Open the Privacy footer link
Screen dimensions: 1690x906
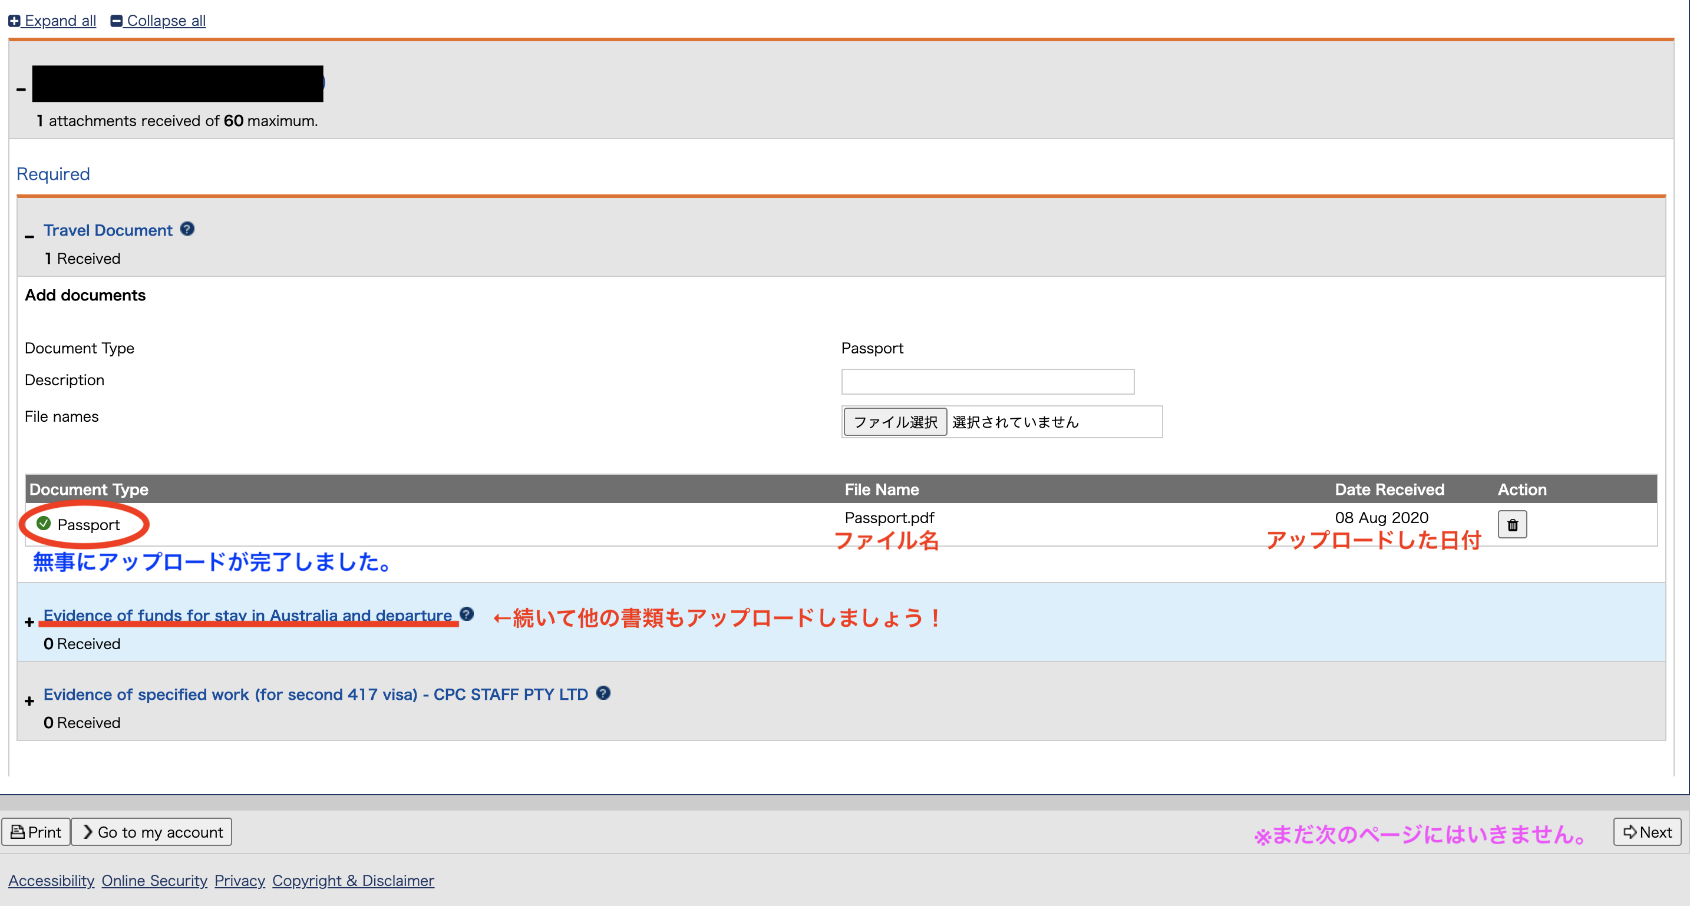tap(239, 881)
